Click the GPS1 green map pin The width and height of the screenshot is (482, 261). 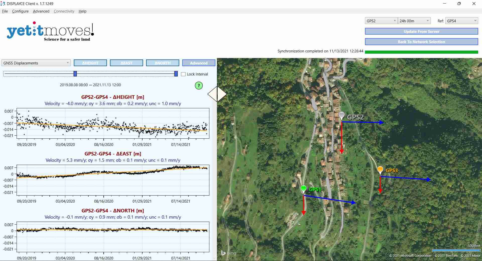(x=304, y=189)
